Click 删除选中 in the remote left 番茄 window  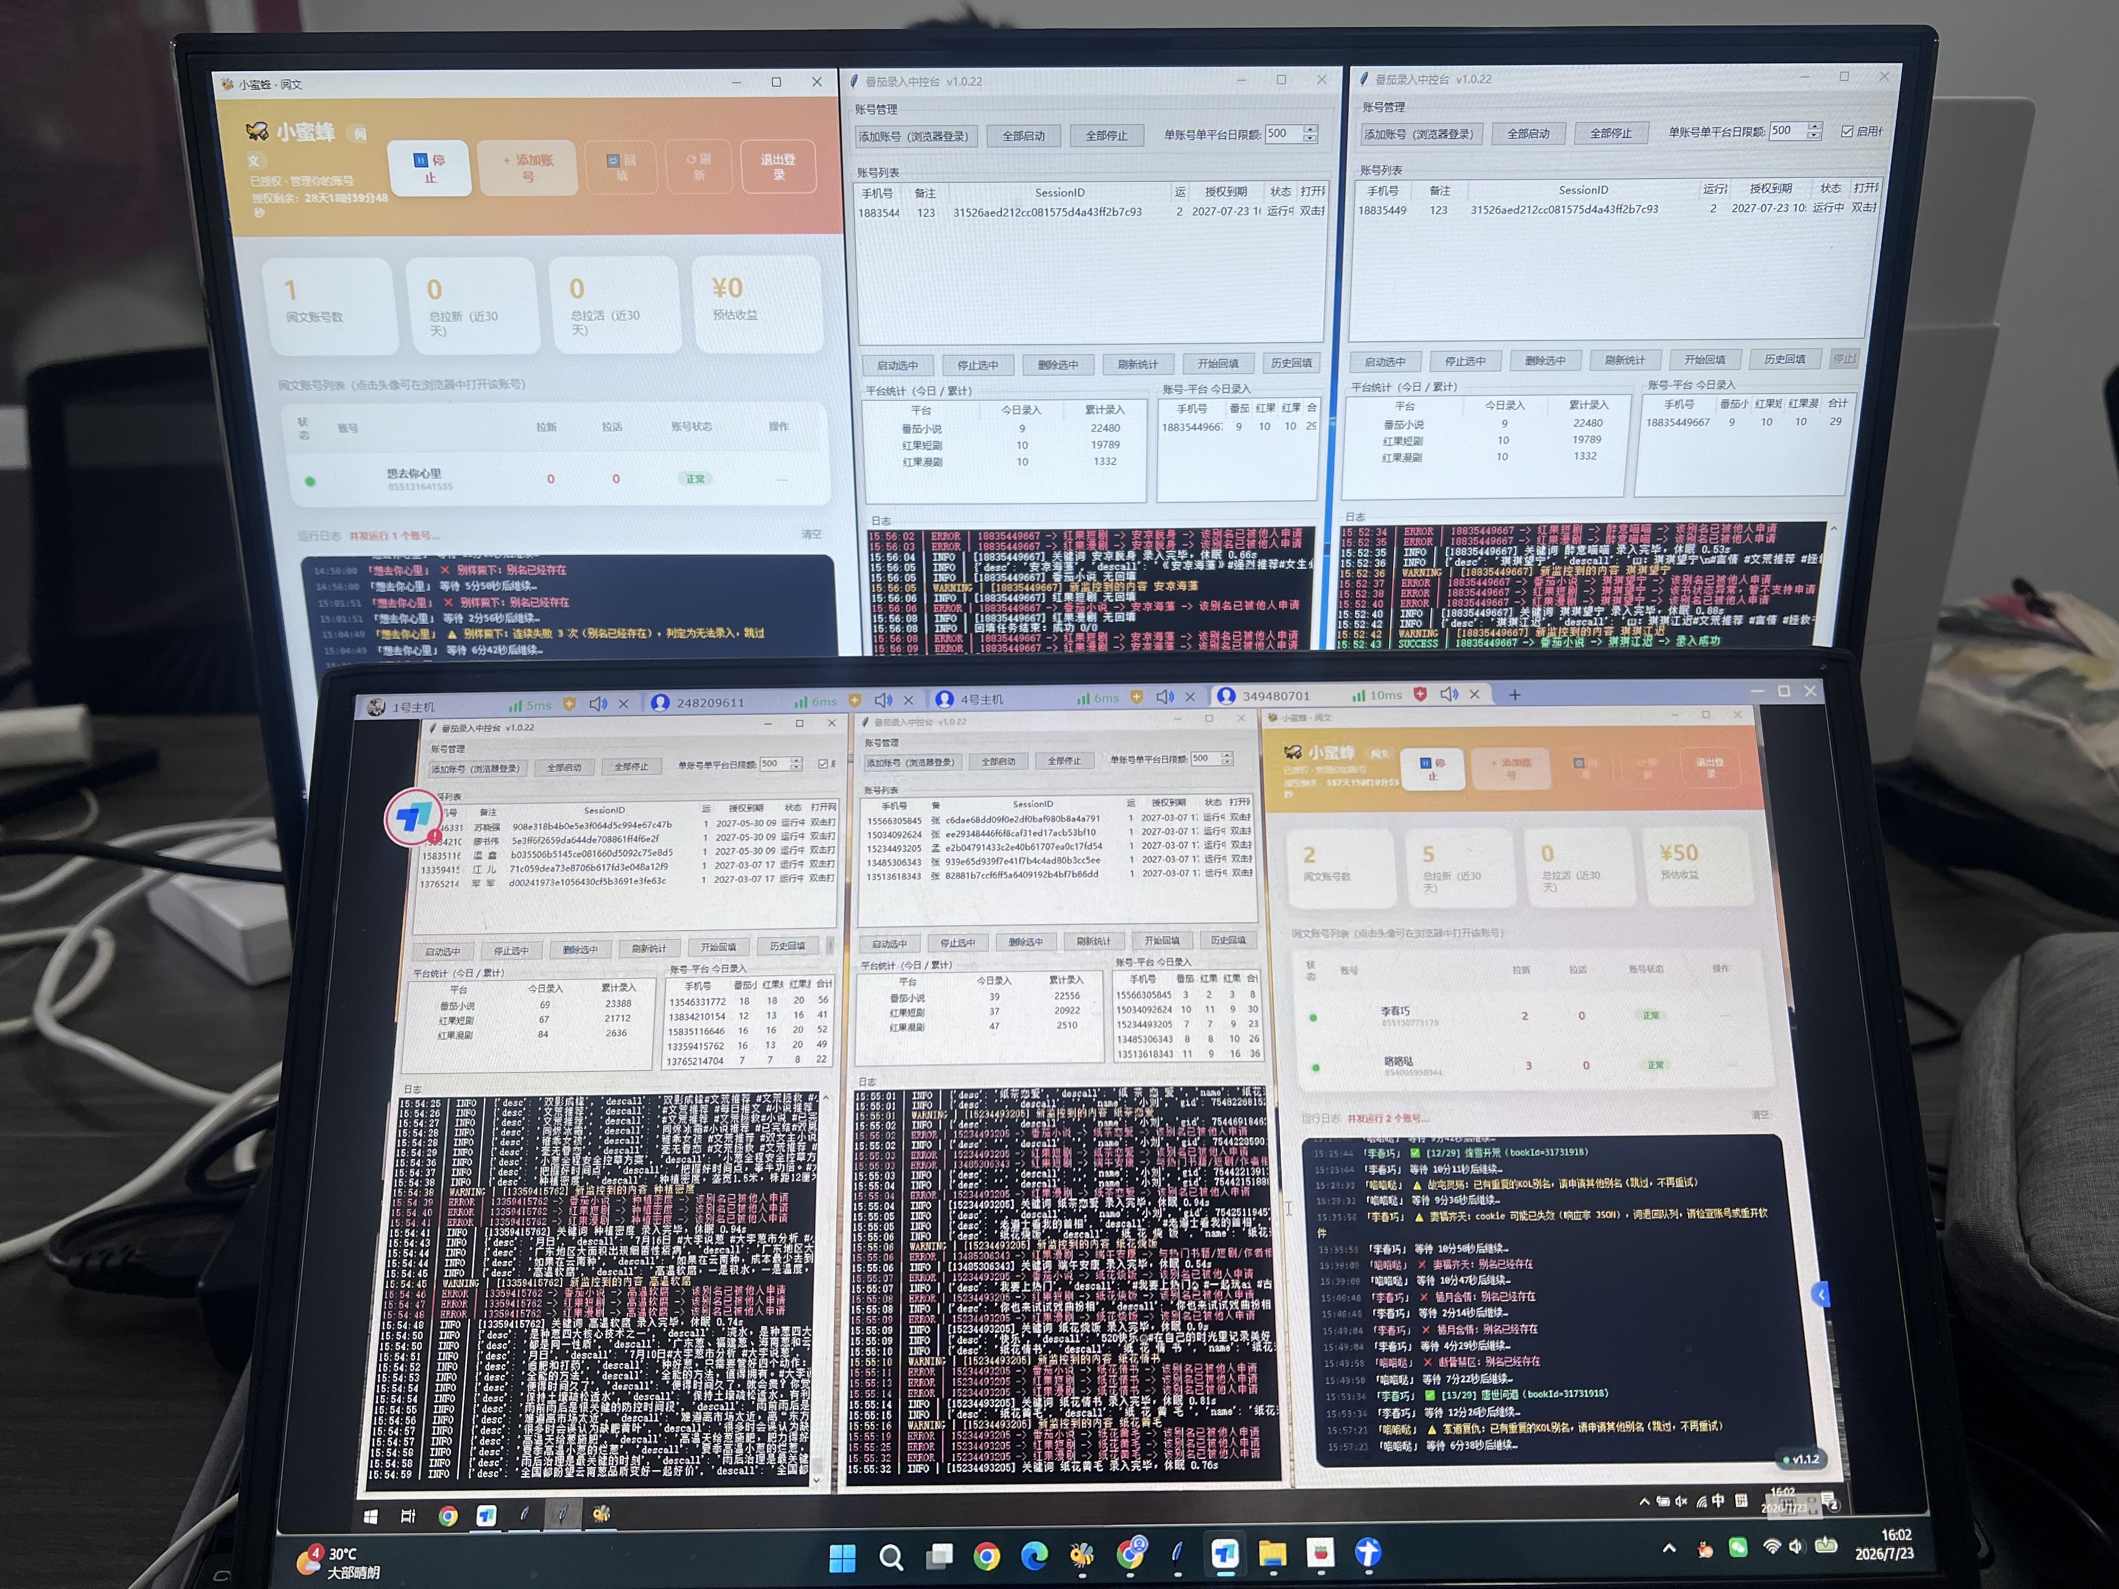[x=580, y=950]
